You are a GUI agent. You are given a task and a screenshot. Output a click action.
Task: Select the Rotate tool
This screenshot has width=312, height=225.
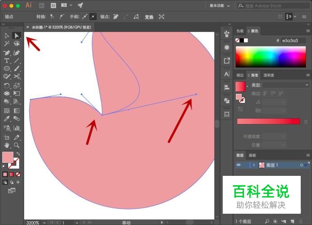[7, 86]
